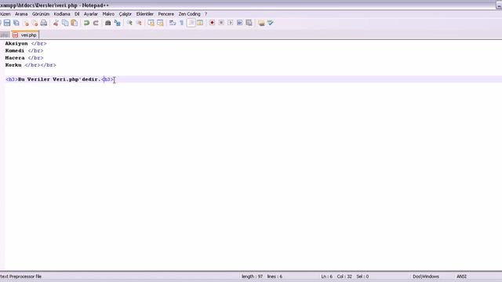Click the 'Korku </br></br>' line
502x282 pixels.
point(31,65)
